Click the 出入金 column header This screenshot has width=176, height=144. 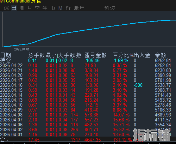[142, 55]
